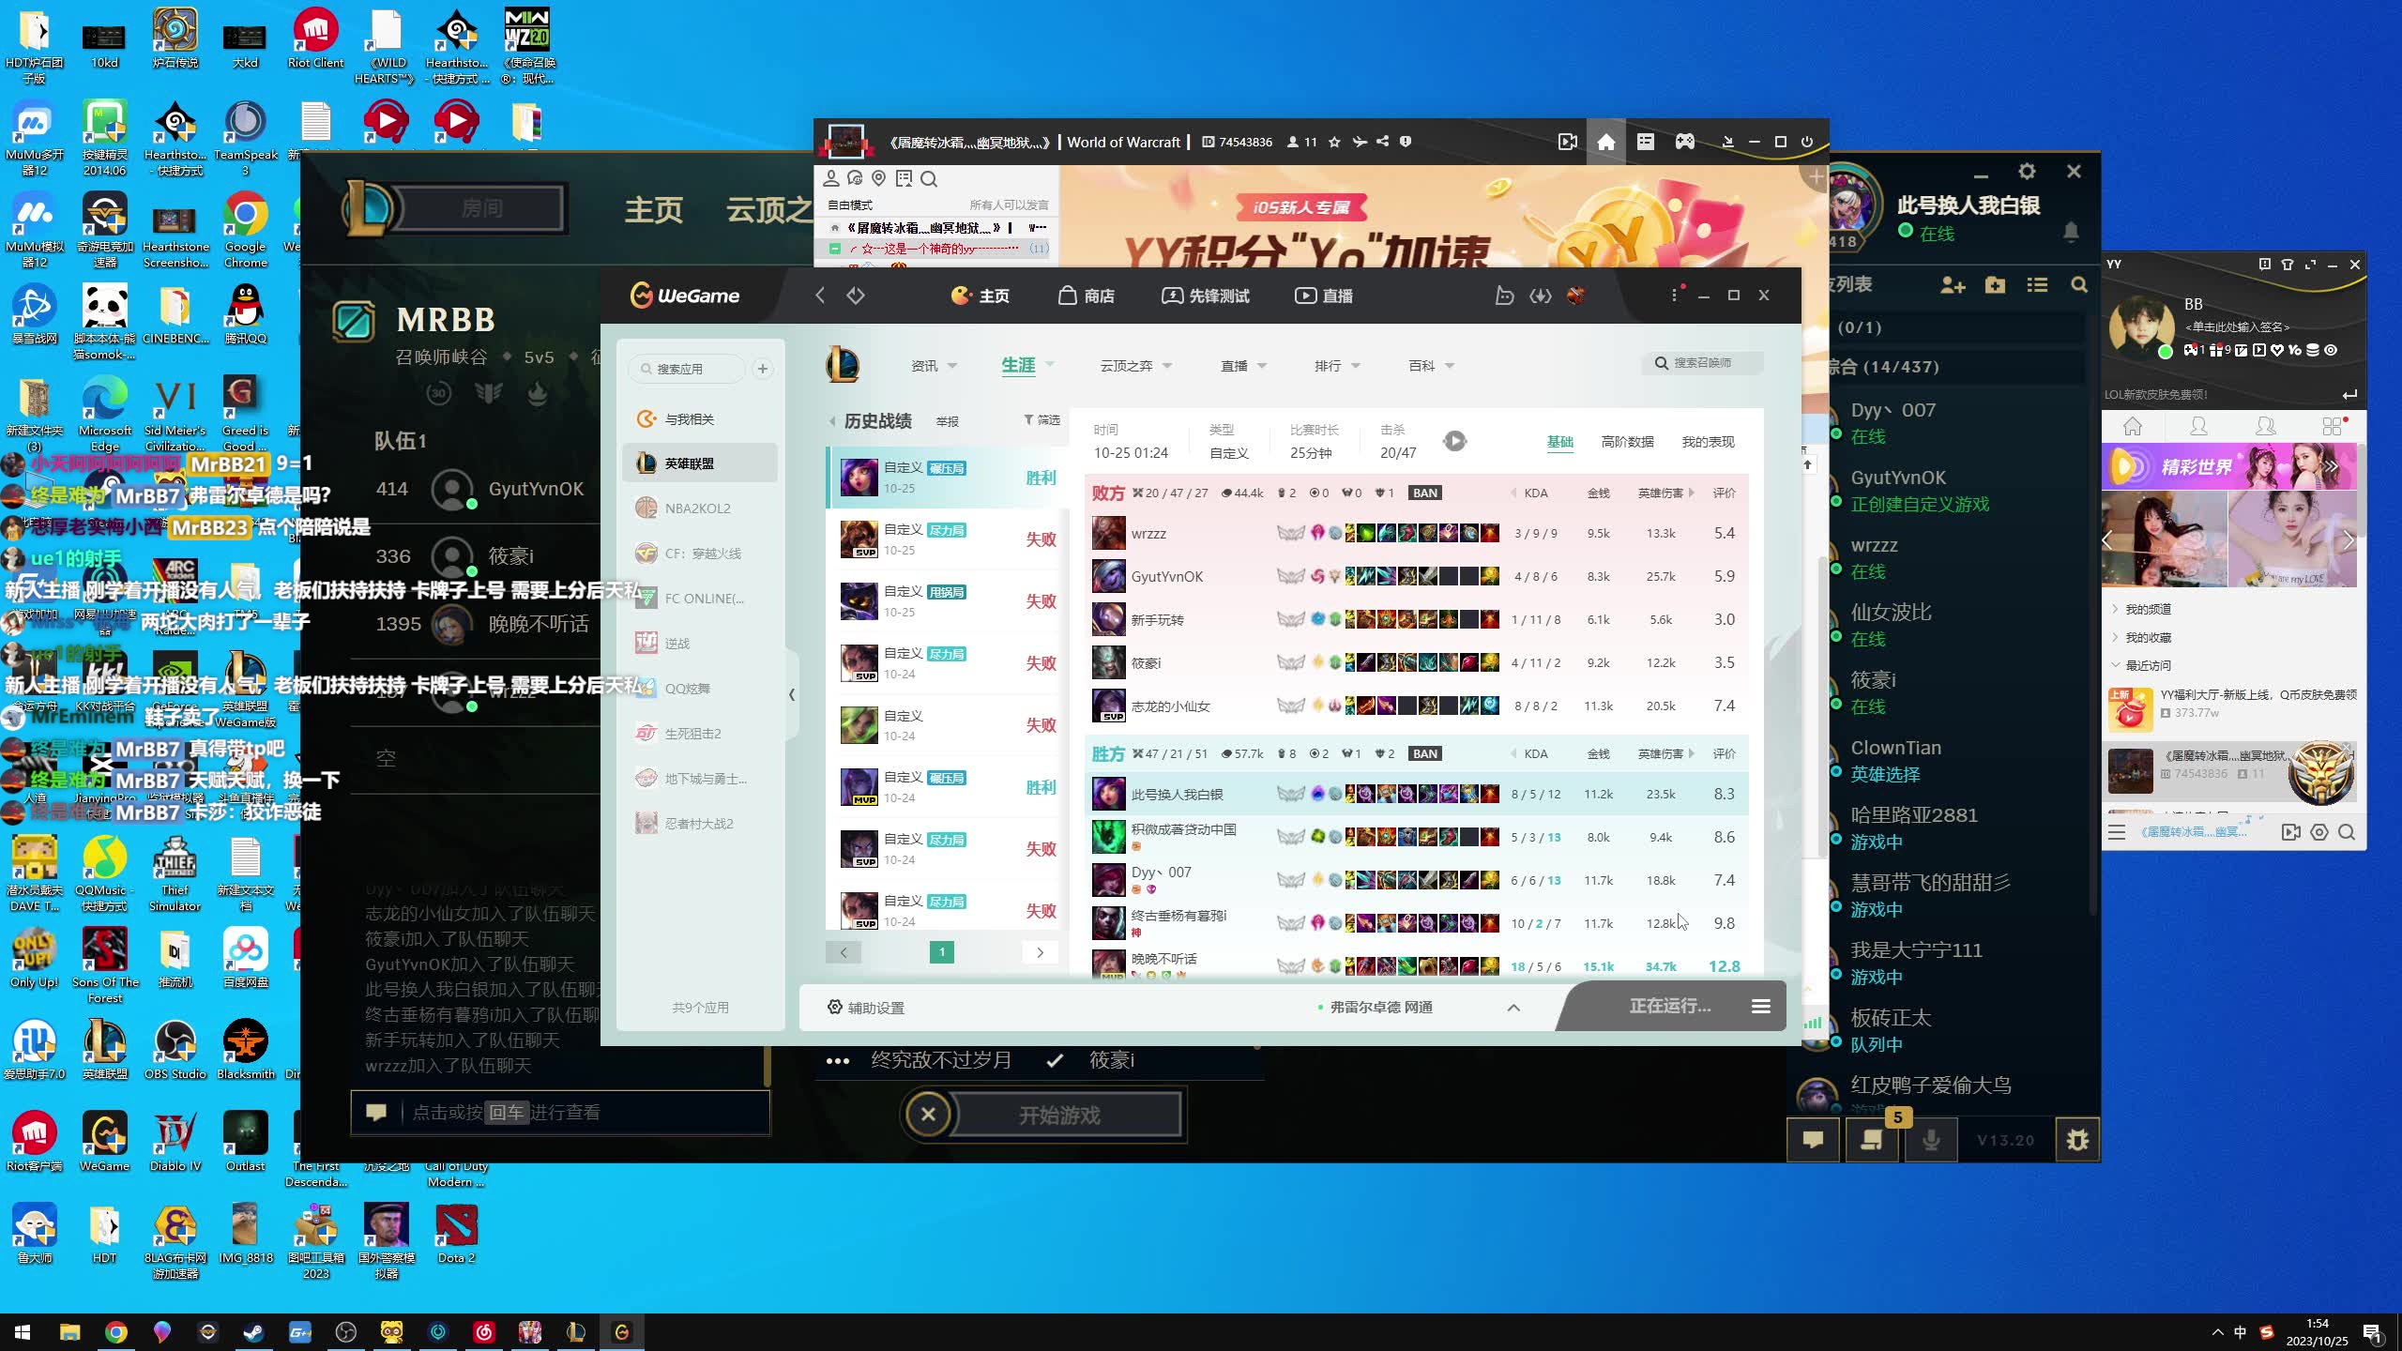This screenshot has width=2402, height=1351.
Task: Open the Windows Start menu
Action: pyautogui.click(x=23, y=1332)
